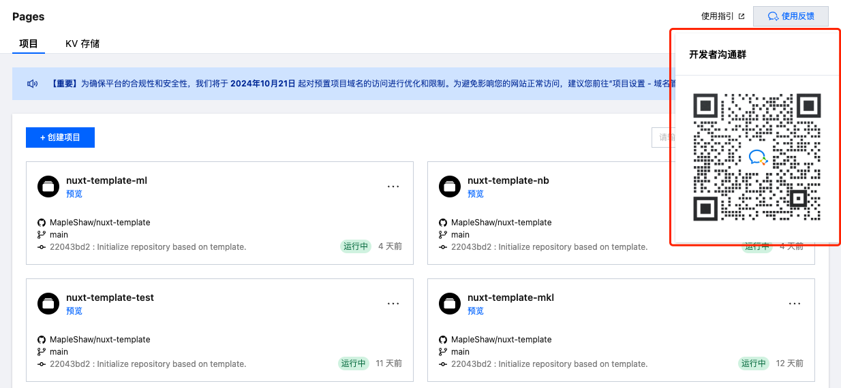This screenshot has height=388, width=841.
Task: Open nuxt-template-test project title
Action: point(110,297)
